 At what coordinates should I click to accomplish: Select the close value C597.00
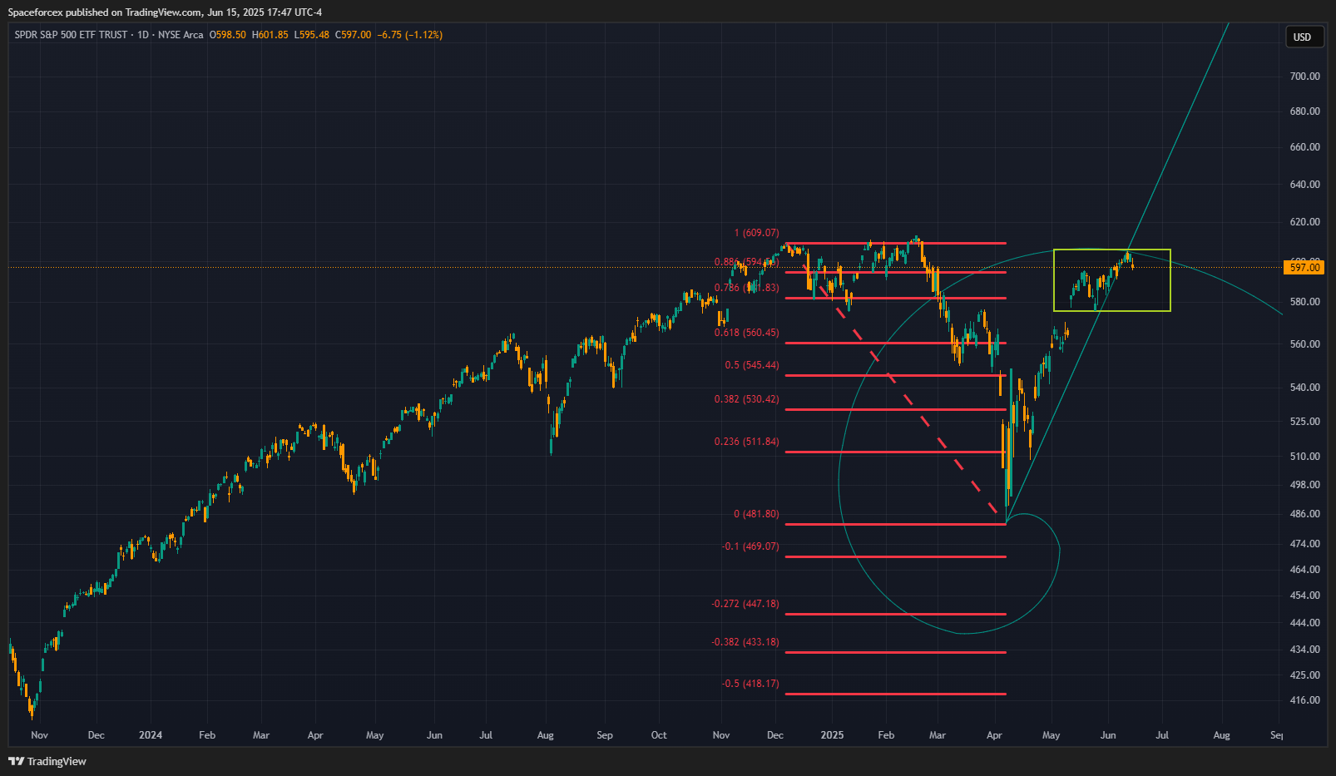pos(354,35)
